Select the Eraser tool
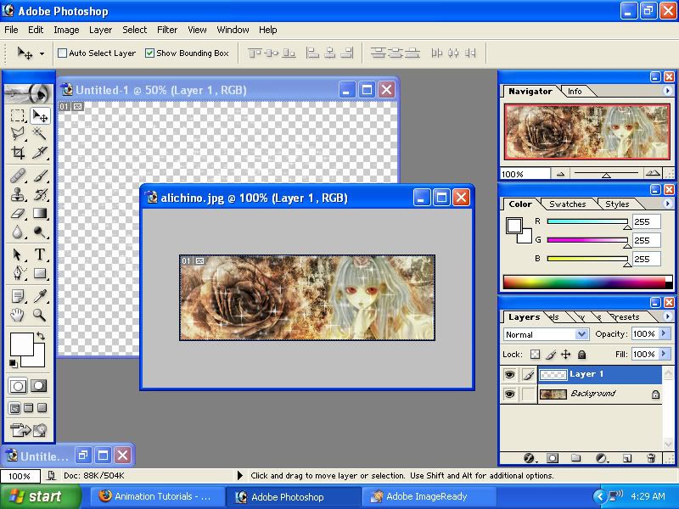The height and width of the screenshot is (509, 679). pyautogui.click(x=18, y=214)
